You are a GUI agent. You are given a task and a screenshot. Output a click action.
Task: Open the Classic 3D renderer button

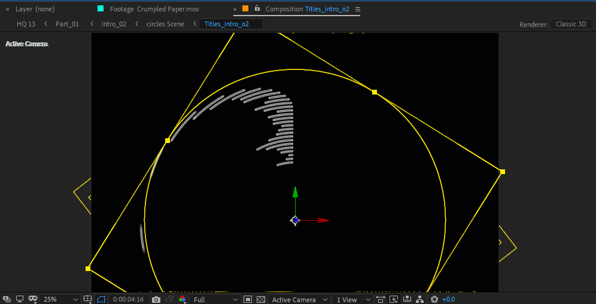tap(571, 24)
